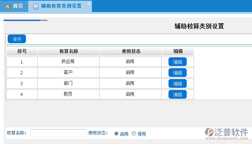This screenshot has height=144, width=252.
Task: Edit the 部门 row
Action: (178, 83)
